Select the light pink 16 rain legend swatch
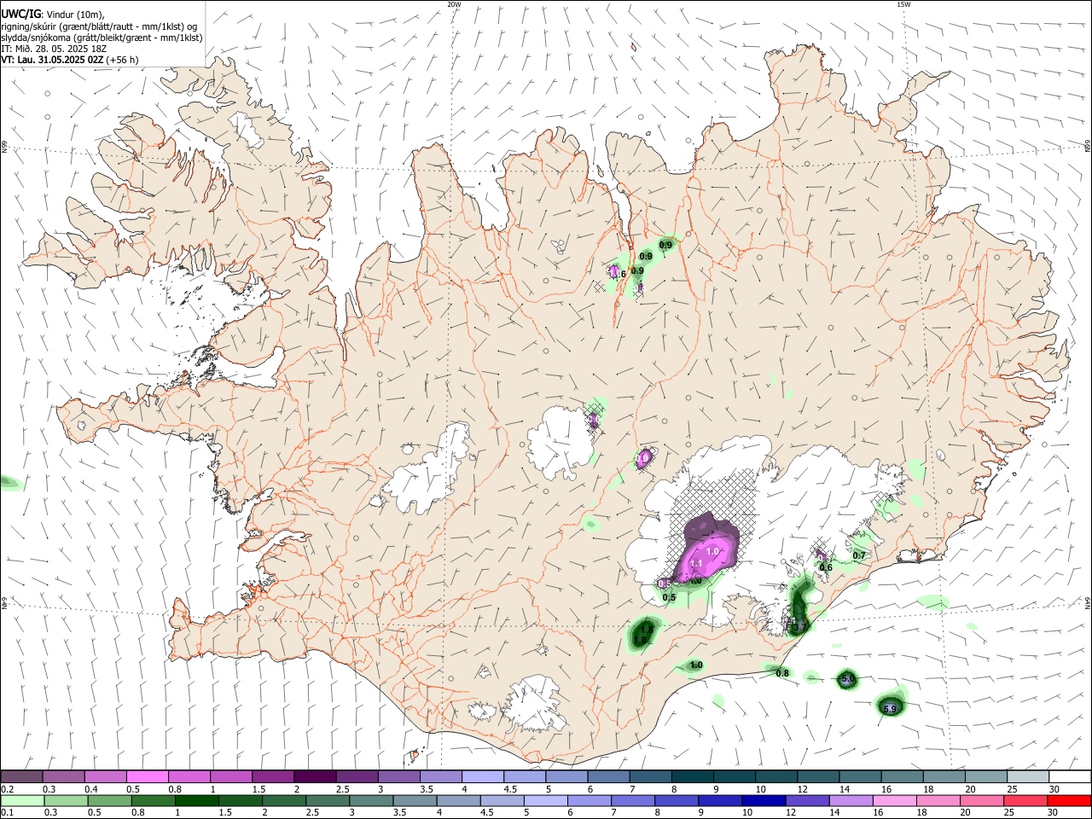This screenshot has width=1092, height=819. (894, 800)
